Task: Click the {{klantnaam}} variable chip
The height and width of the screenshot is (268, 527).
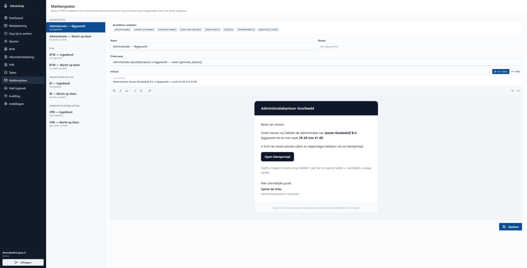Action: [122, 30]
